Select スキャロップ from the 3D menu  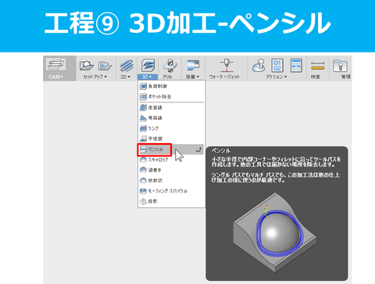coord(171,160)
